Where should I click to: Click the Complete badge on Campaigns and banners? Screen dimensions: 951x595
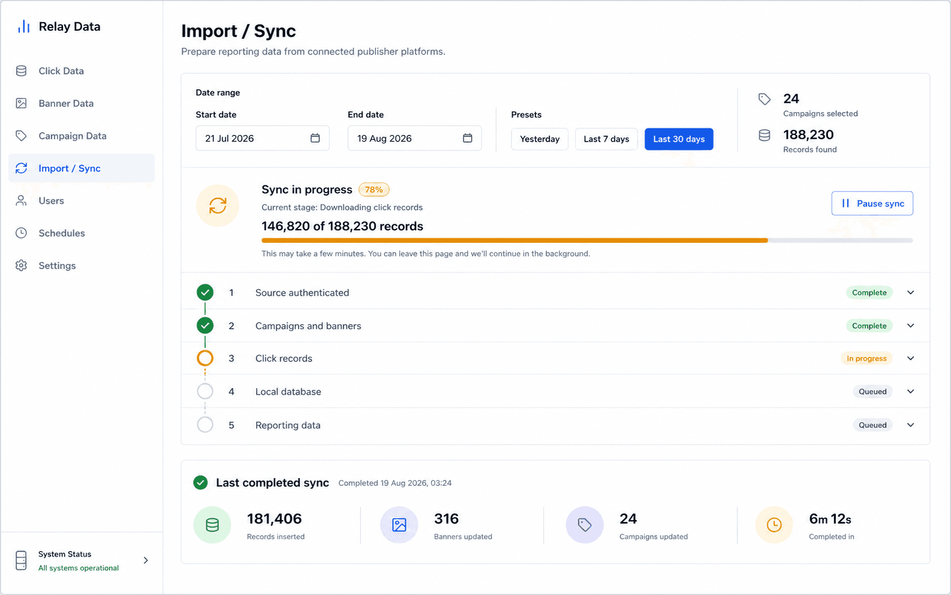[x=869, y=326]
